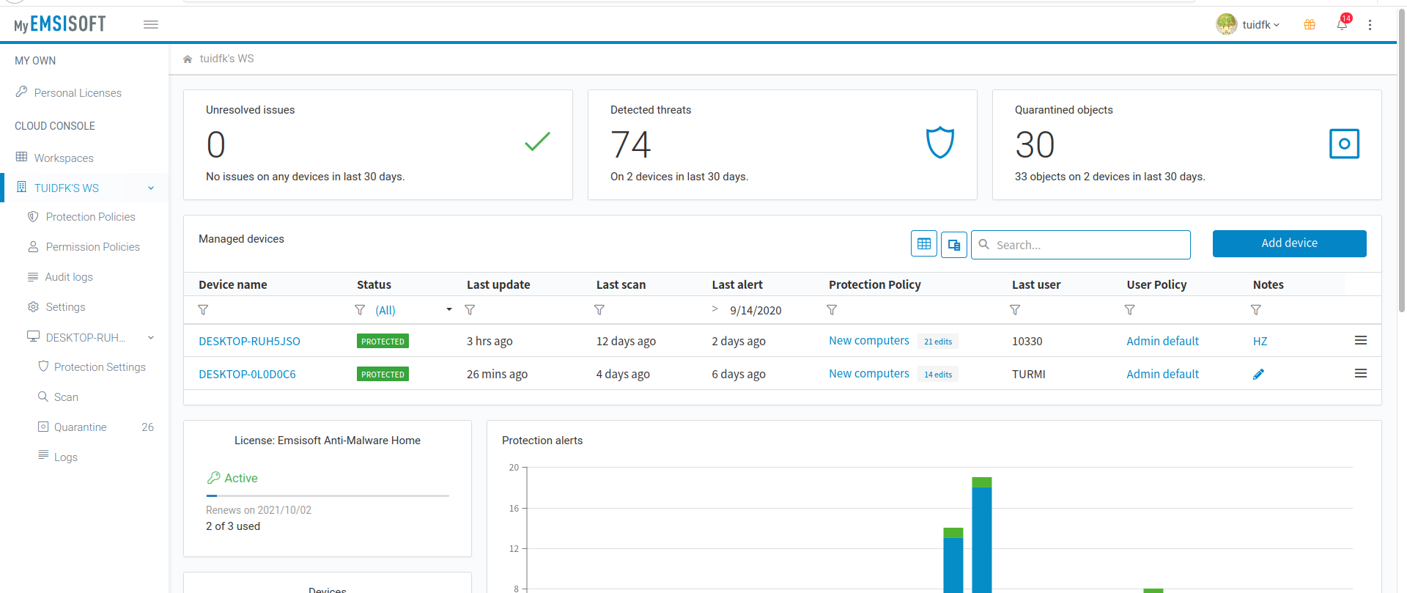
Task: Go to Audit logs in sidebar
Action: click(69, 277)
